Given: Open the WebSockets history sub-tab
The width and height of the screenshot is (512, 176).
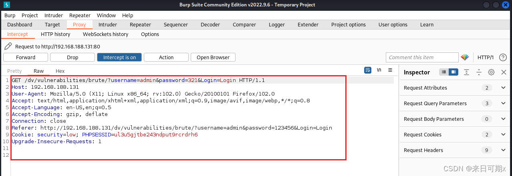Looking at the screenshot, I should tap(105, 34).
